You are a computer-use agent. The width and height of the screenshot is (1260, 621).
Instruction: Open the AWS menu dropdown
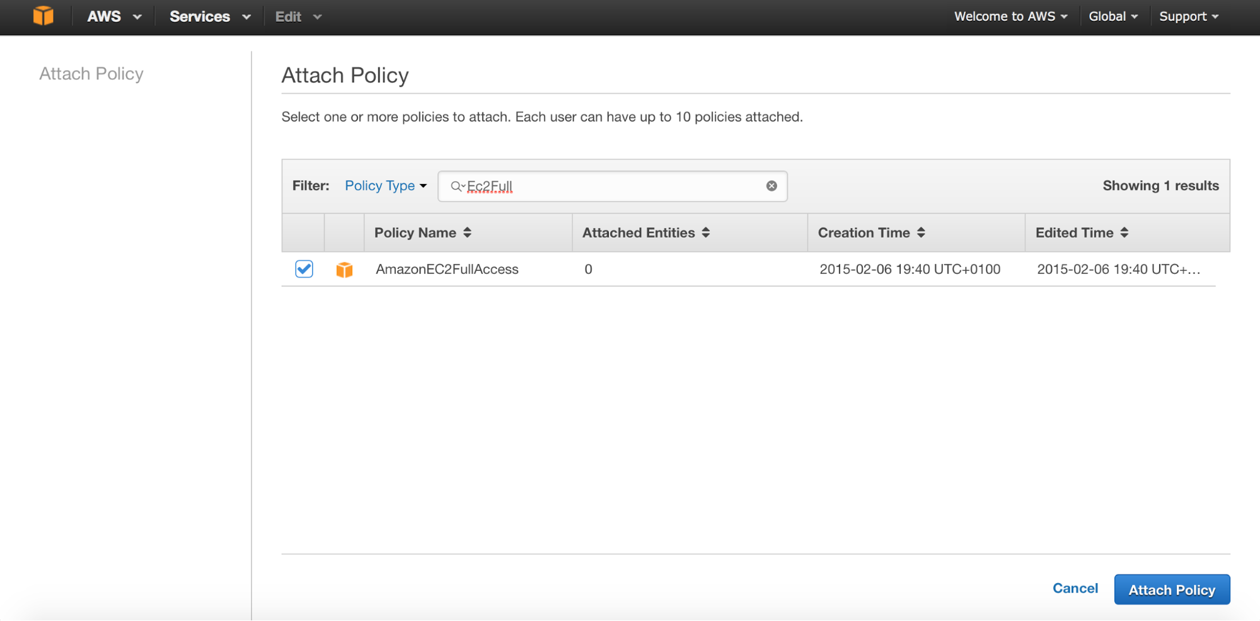pos(114,16)
